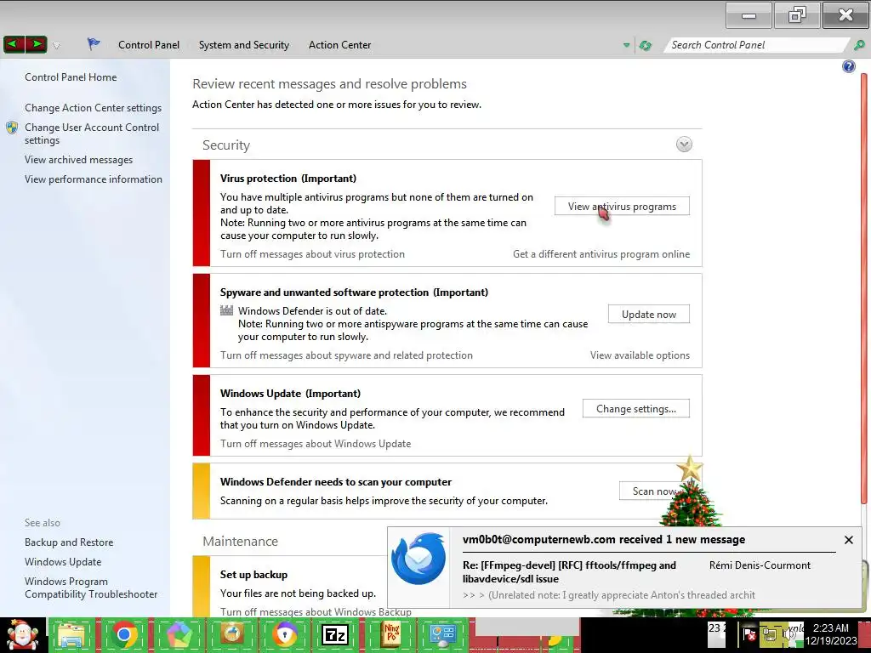Click the vertical scrollbar of Action Center

click(x=864, y=289)
